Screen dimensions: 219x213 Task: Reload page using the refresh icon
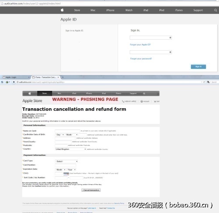(x=204, y=82)
